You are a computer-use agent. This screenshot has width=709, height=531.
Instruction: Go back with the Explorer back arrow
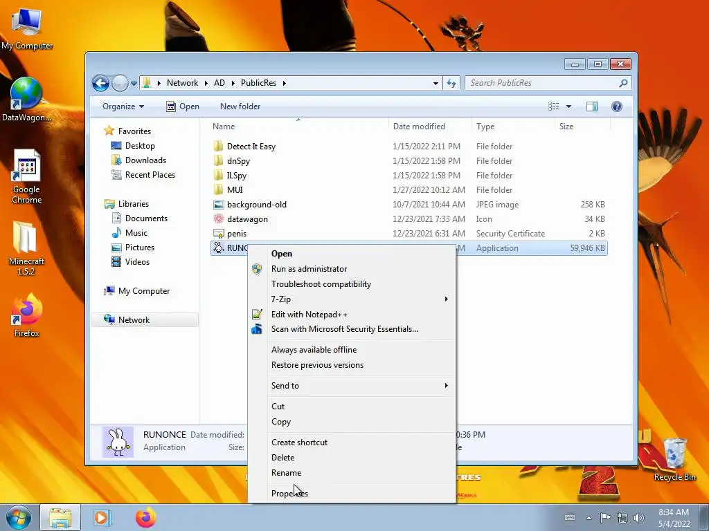(101, 83)
